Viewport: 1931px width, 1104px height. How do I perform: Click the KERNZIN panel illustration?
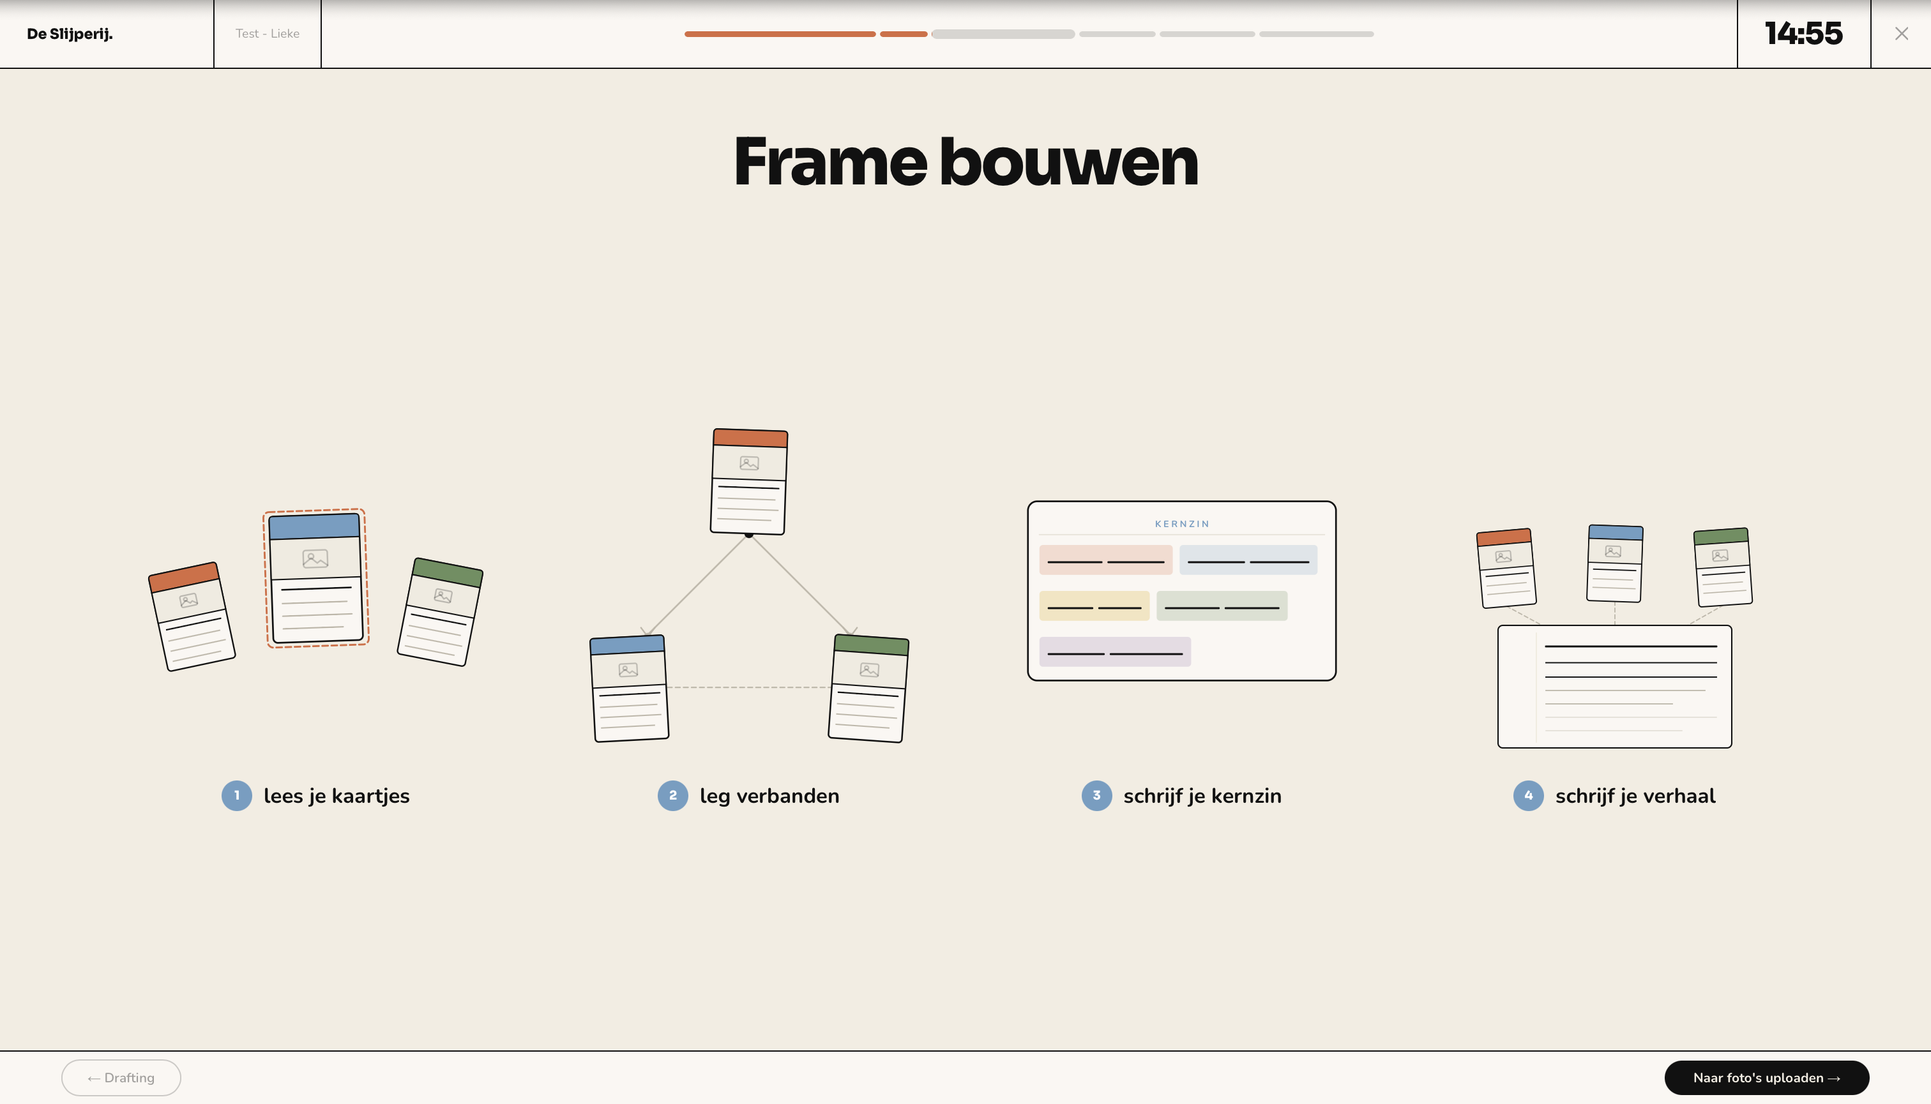(x=1181, y=591)
